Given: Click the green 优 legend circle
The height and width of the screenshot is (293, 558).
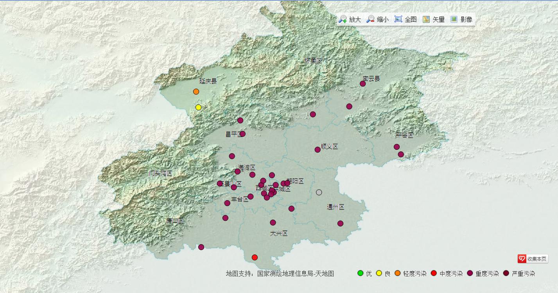Looking at the screenshot, I should click(361, 273).
